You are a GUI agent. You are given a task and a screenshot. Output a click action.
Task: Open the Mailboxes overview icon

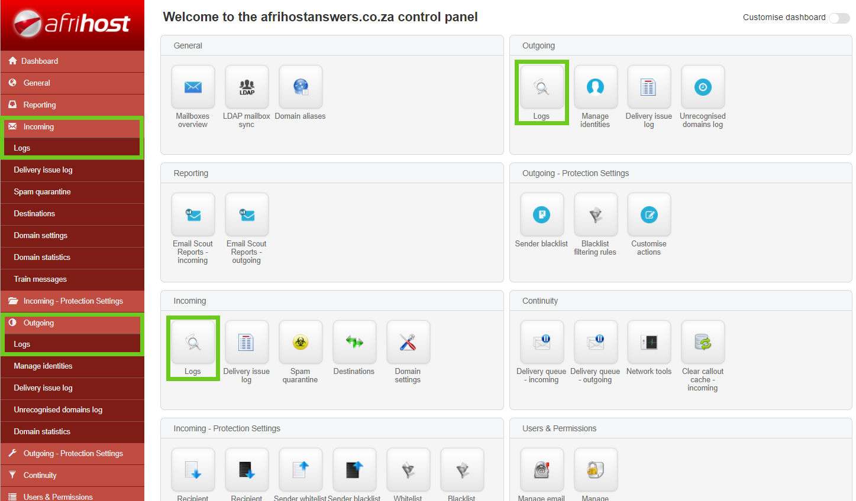[x=193, y=87]
